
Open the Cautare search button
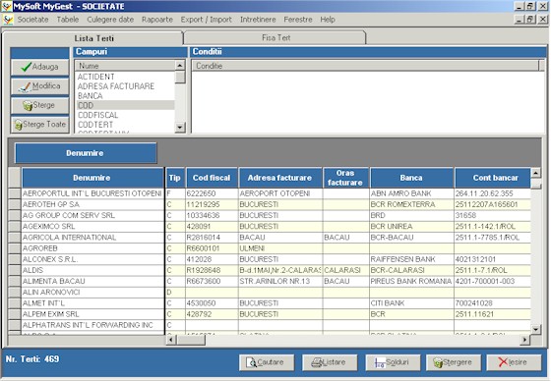click(267, 362)
